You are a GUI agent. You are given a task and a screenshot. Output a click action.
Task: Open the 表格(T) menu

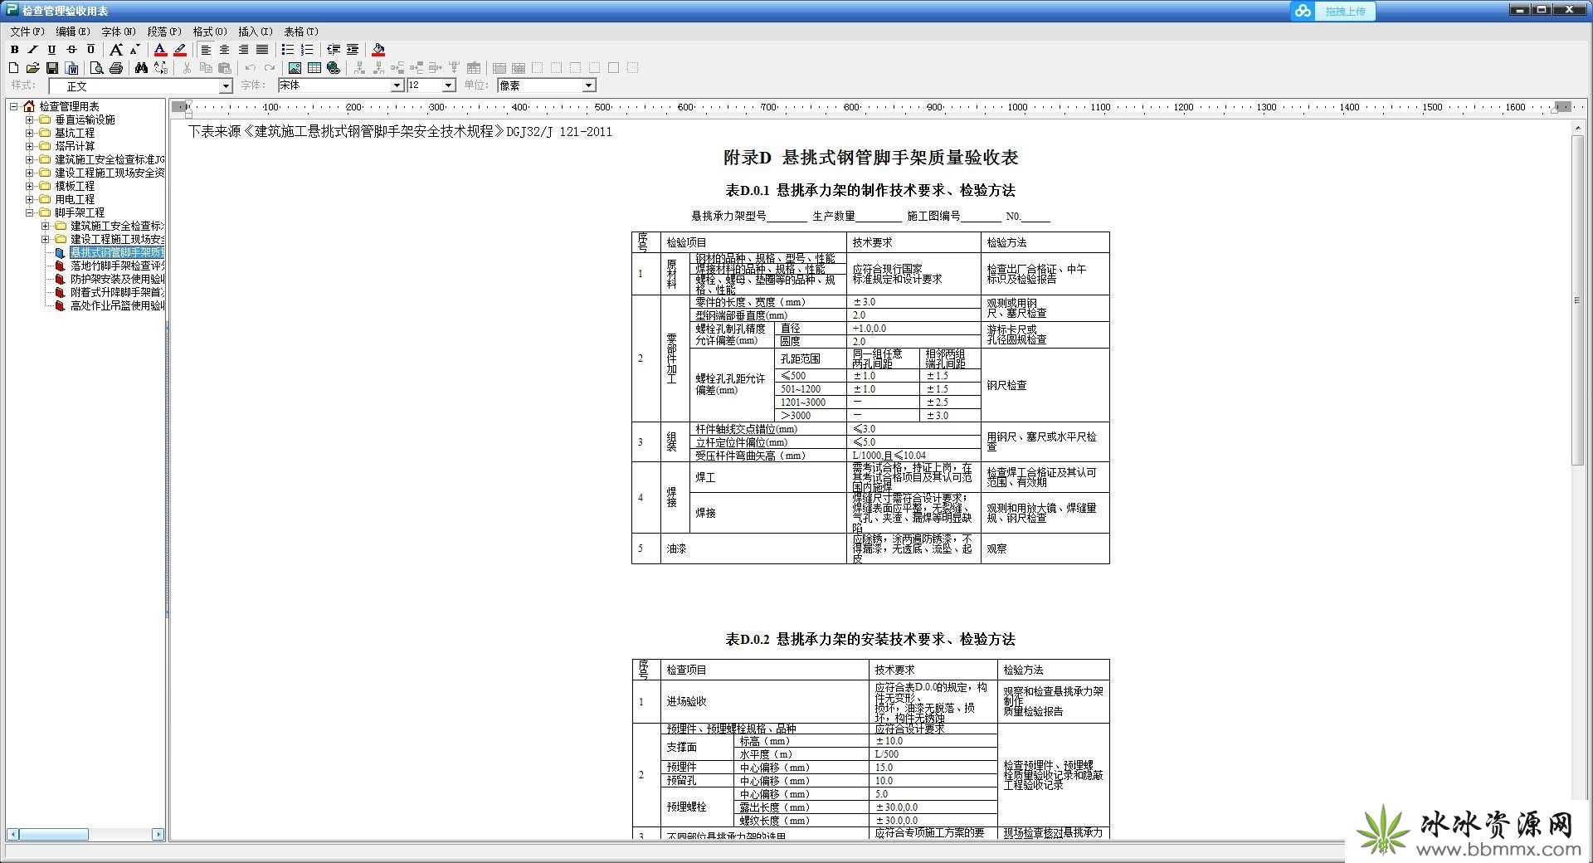coord(301,32)
